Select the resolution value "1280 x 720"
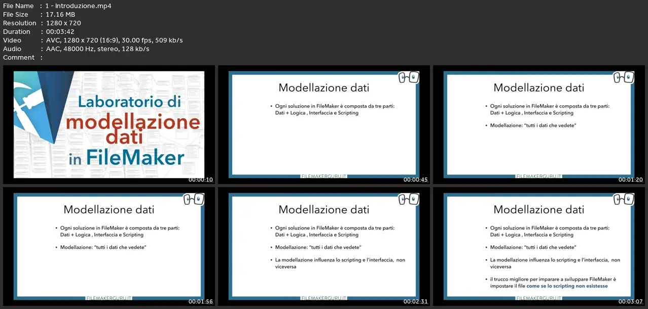 [x=63, y=23]
